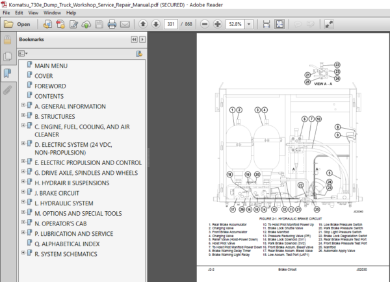The image size is (390, 282).
Task: Click the export PDF icon
Action: (47, 24)
